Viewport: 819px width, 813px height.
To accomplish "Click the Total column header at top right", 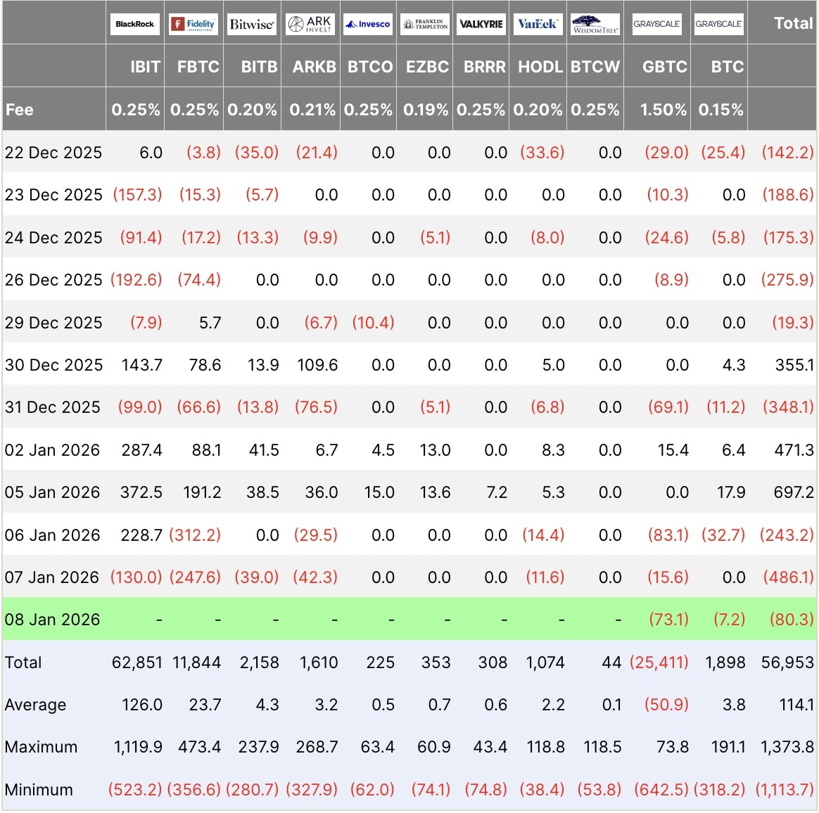I will [x=793, y=23].
